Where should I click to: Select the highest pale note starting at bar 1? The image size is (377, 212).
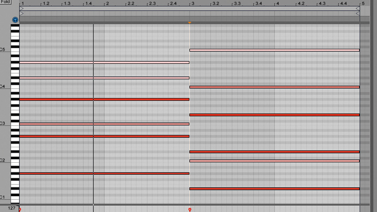[104, 63]
